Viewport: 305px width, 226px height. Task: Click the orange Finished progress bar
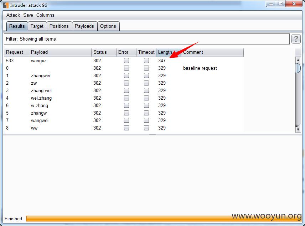point(164,219)
